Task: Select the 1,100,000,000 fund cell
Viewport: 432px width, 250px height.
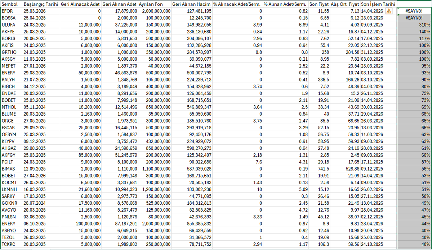Action: click(x=155, y=169)
